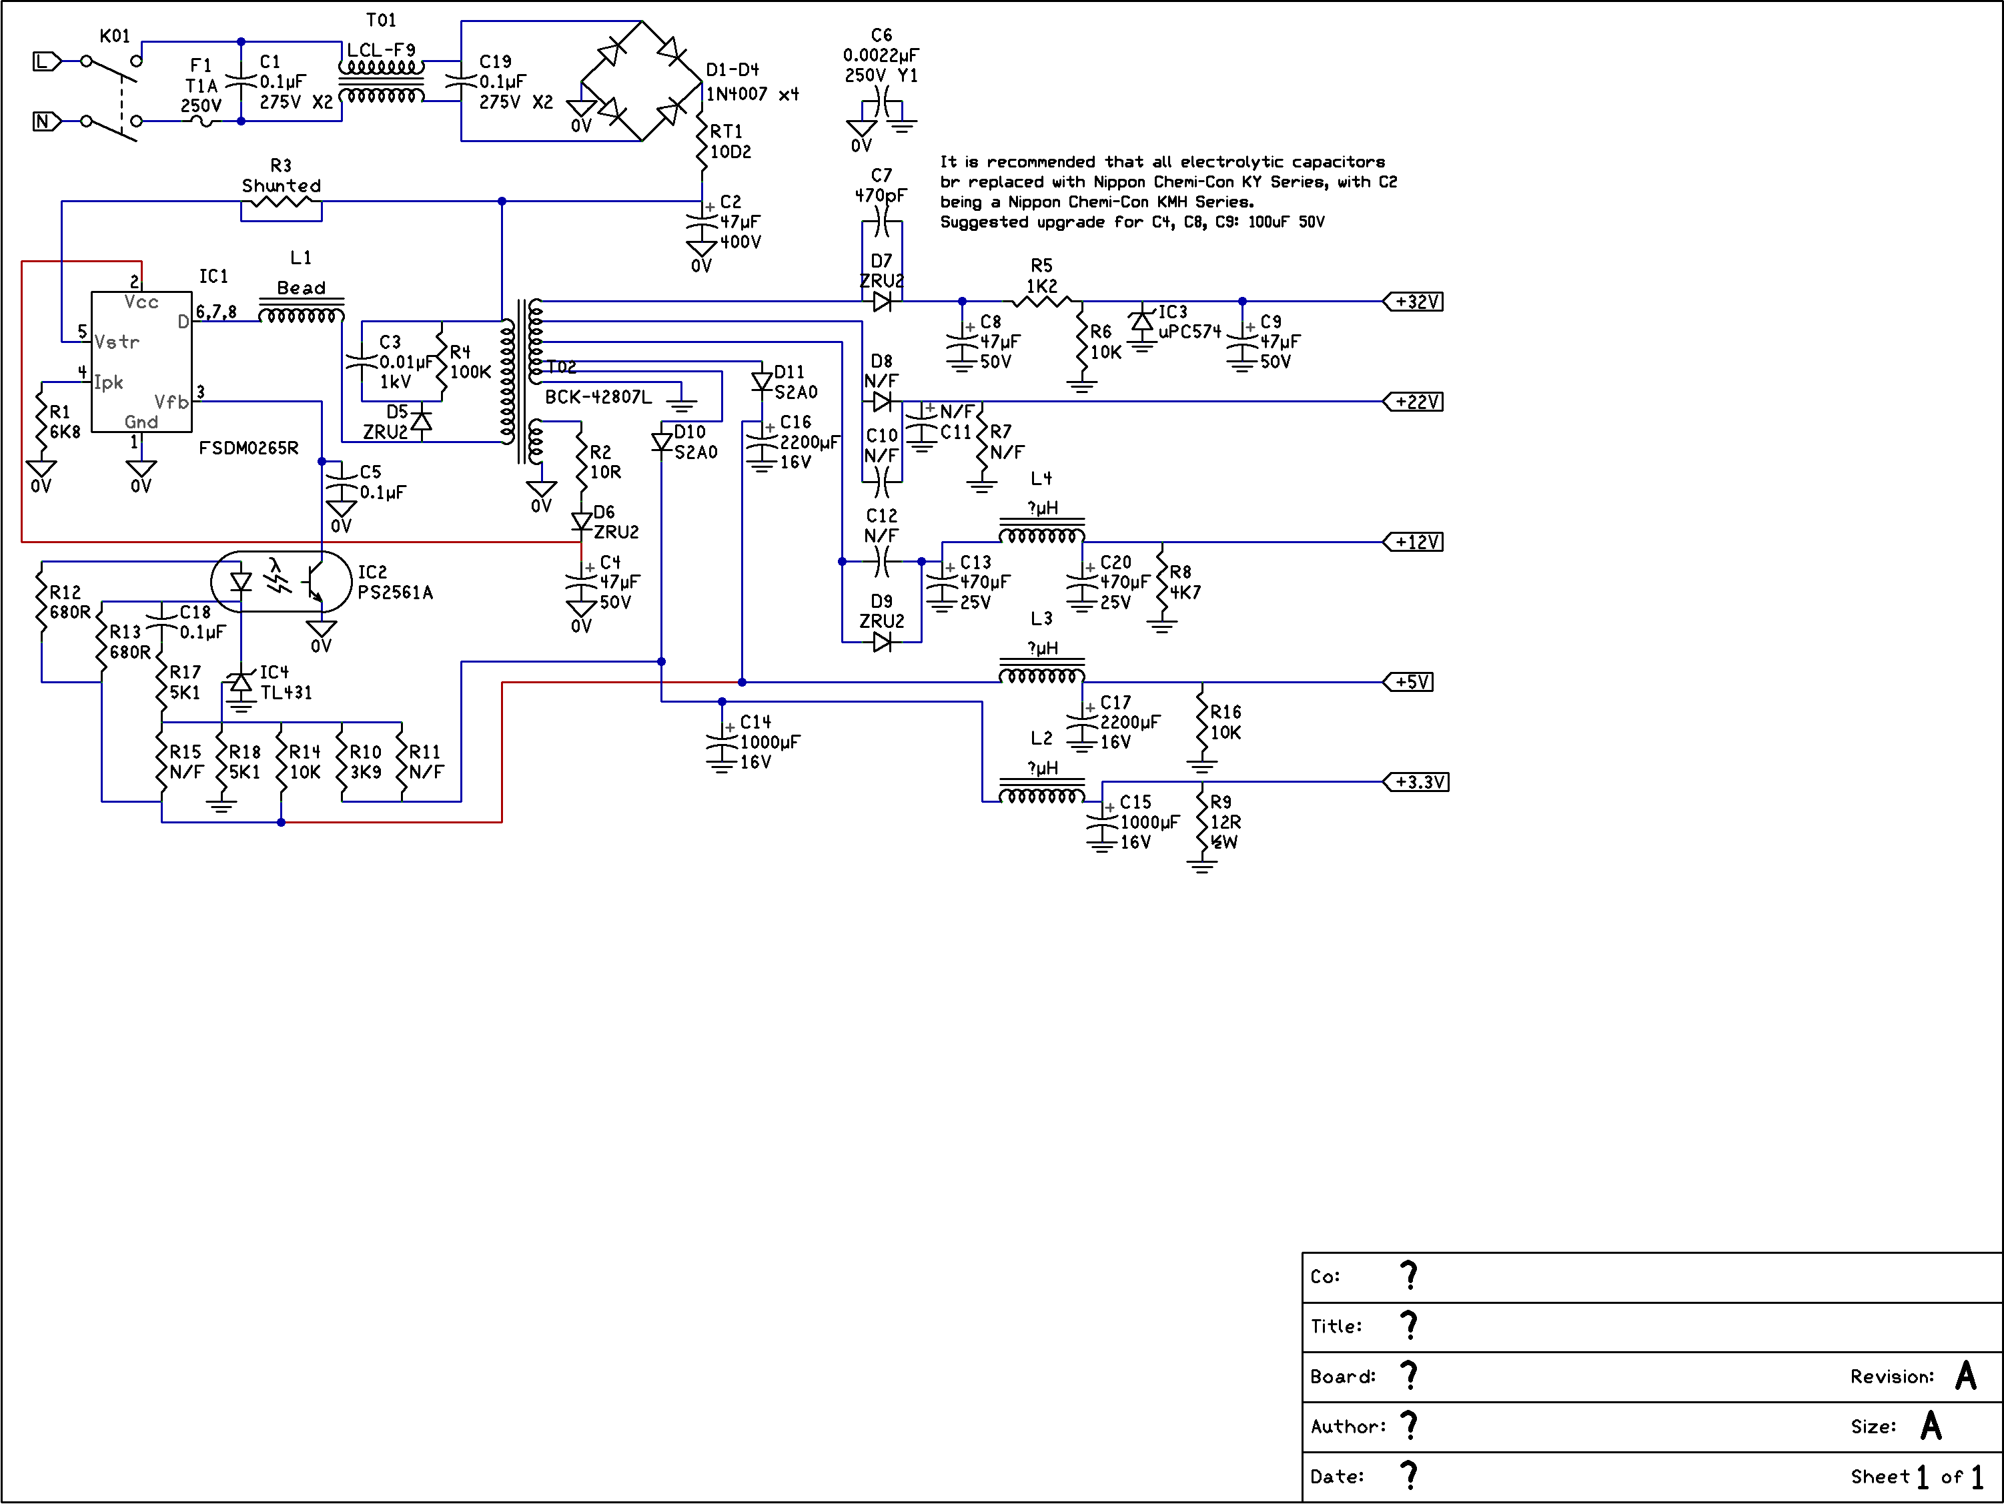Select the D10 S2A0 diode label
Screen dimensions: 2004x1504
pos(695,442)
